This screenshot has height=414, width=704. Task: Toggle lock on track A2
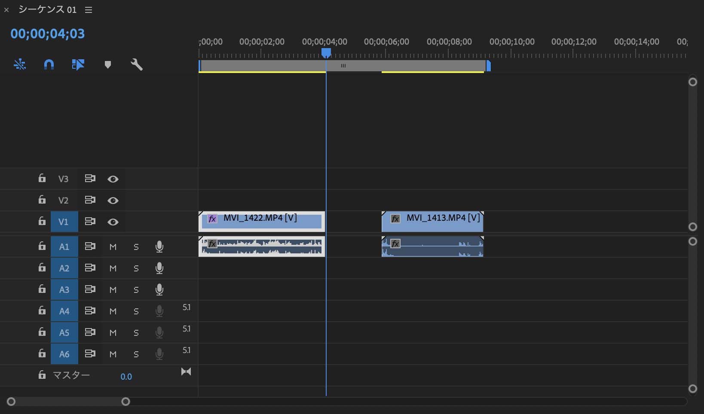pyautogui.click(x=42, y=268)
